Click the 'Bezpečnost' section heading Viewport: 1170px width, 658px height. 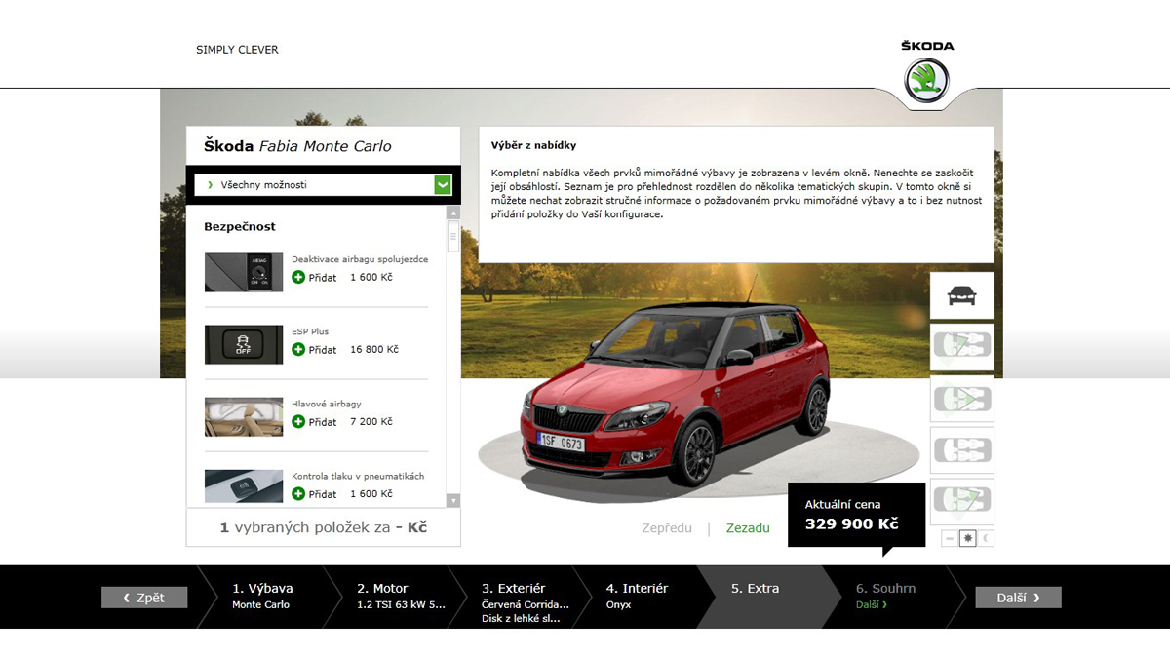(240, 227)
